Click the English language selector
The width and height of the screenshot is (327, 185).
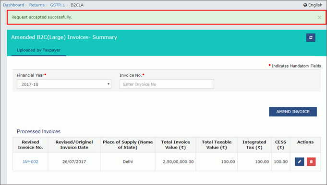[313, 5]
